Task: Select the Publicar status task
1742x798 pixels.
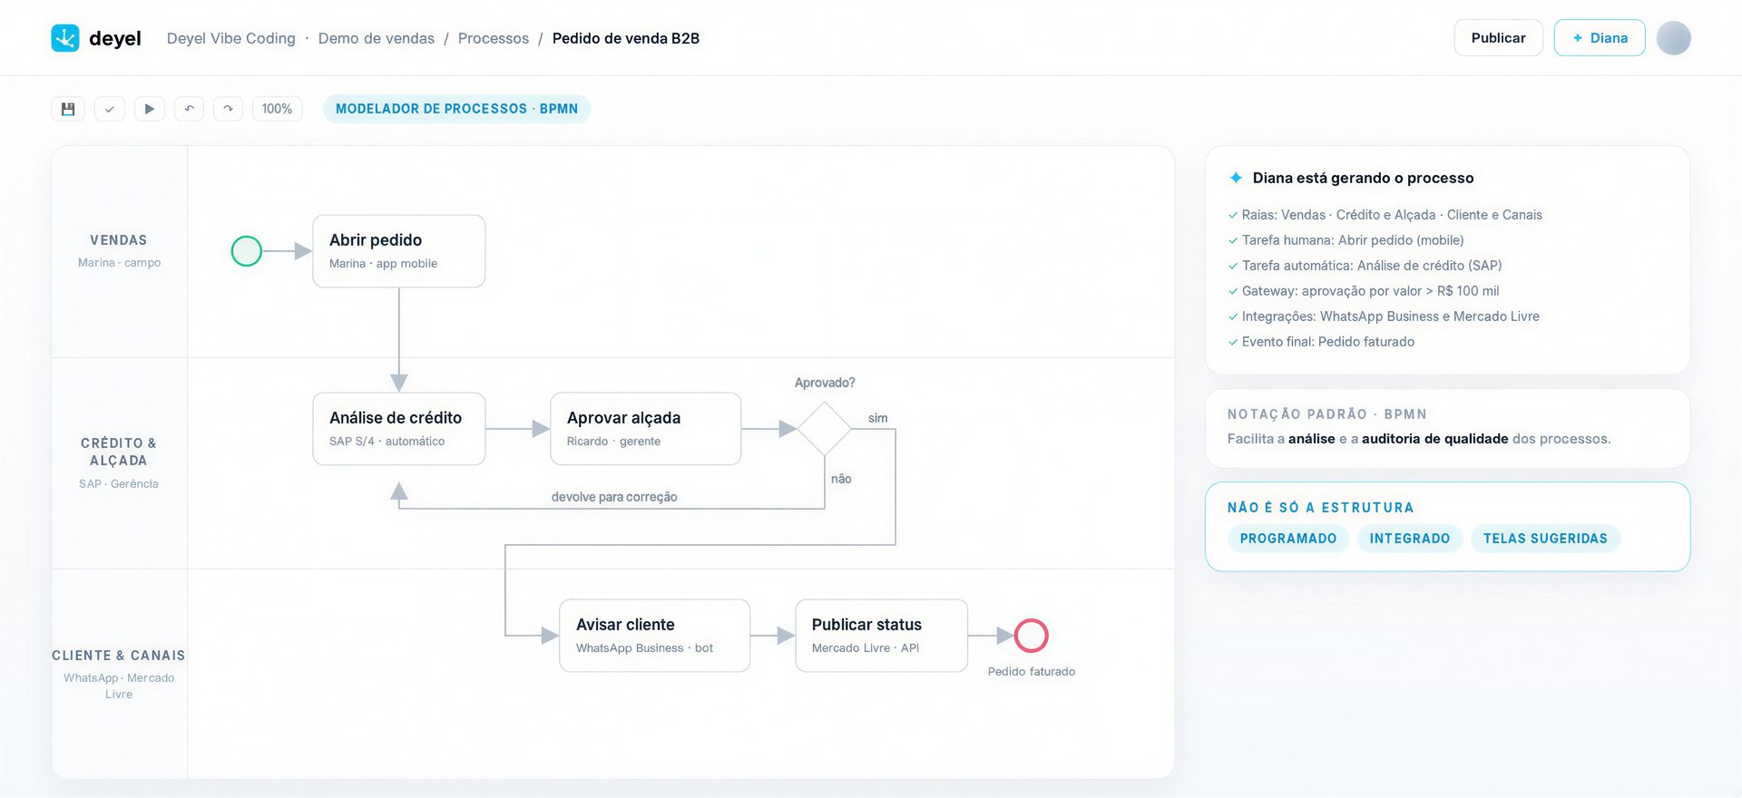Action: [882, 636]
